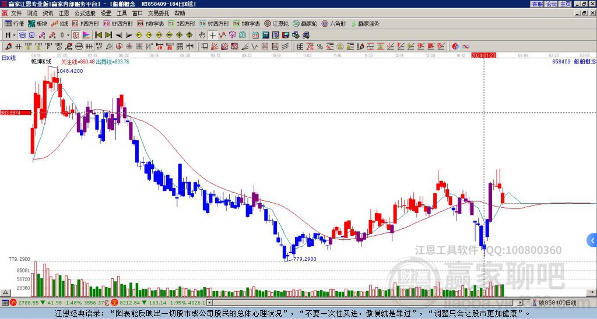Select the angle line drawing tool
This screenshot has width=597, height=319.
pyautogui.click(x=244, y=47)
